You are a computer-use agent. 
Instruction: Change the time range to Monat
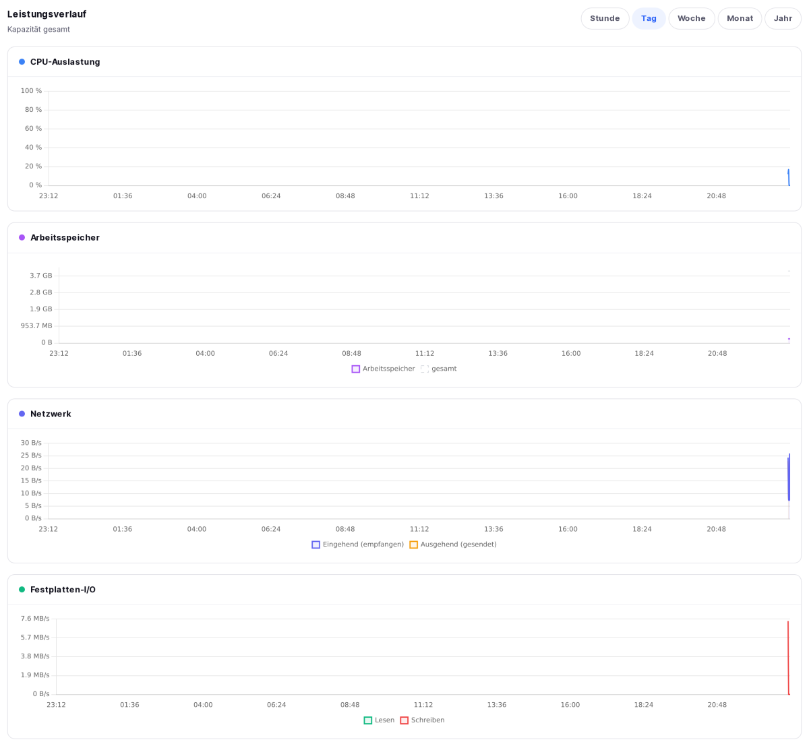pos(740,18)
